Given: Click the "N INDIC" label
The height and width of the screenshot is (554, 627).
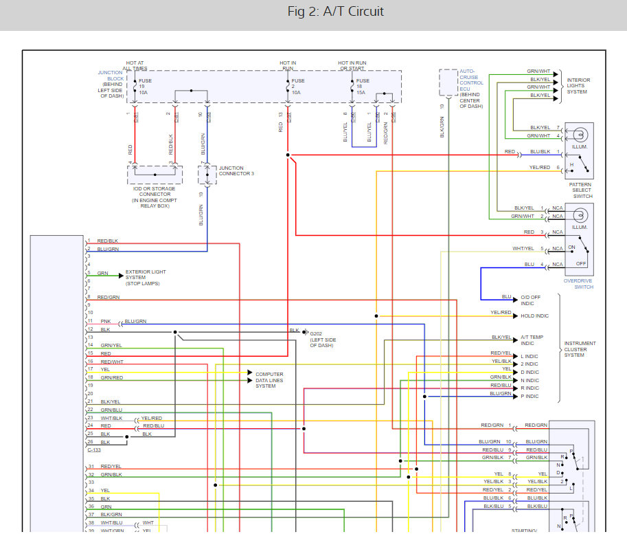Looking at the screenshot, I should pyautogui.click(x=529, y=380).
